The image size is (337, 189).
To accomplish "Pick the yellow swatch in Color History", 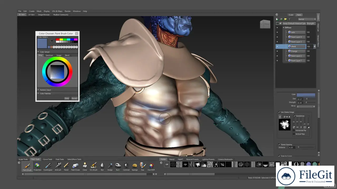I will pyautogui.click(x=61, y=39).
